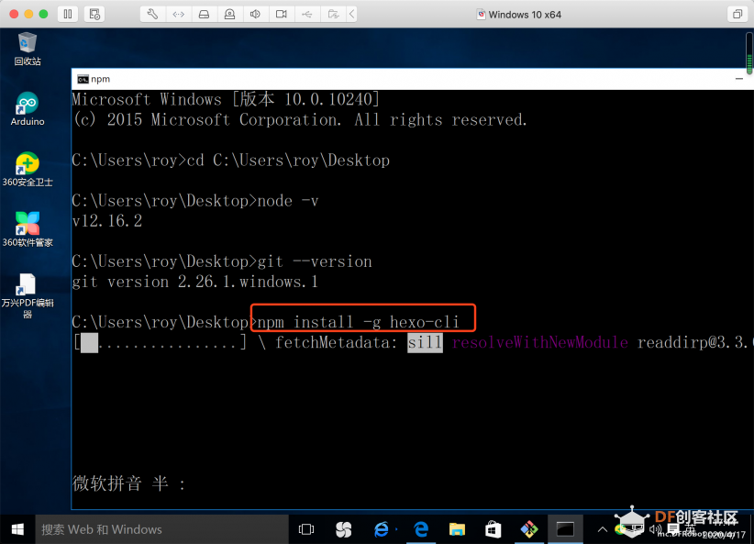The image size is (754, 544).
Task: Click the USB device toolbar icon
Action: [x=306, y=14]
